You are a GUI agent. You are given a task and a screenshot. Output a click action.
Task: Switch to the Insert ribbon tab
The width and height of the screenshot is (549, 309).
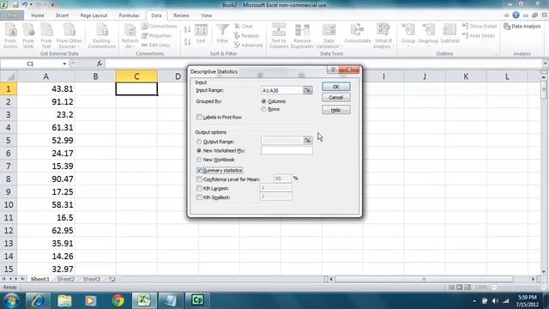62,15
